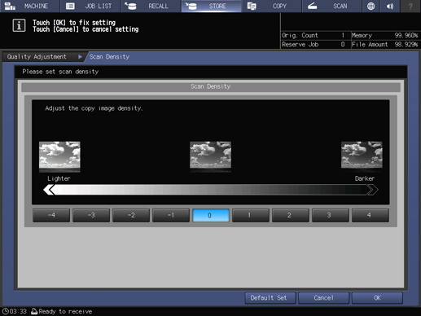Click 'Please set scan density' text
This screenshot has height=316, width=421.
click(60, 72)
